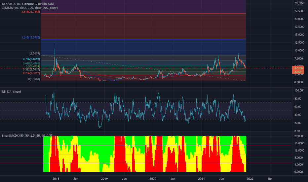Screen dimensions: 308x182
Task: Click the XTZ/USD symbol title text
Action: tap(28, 4)
